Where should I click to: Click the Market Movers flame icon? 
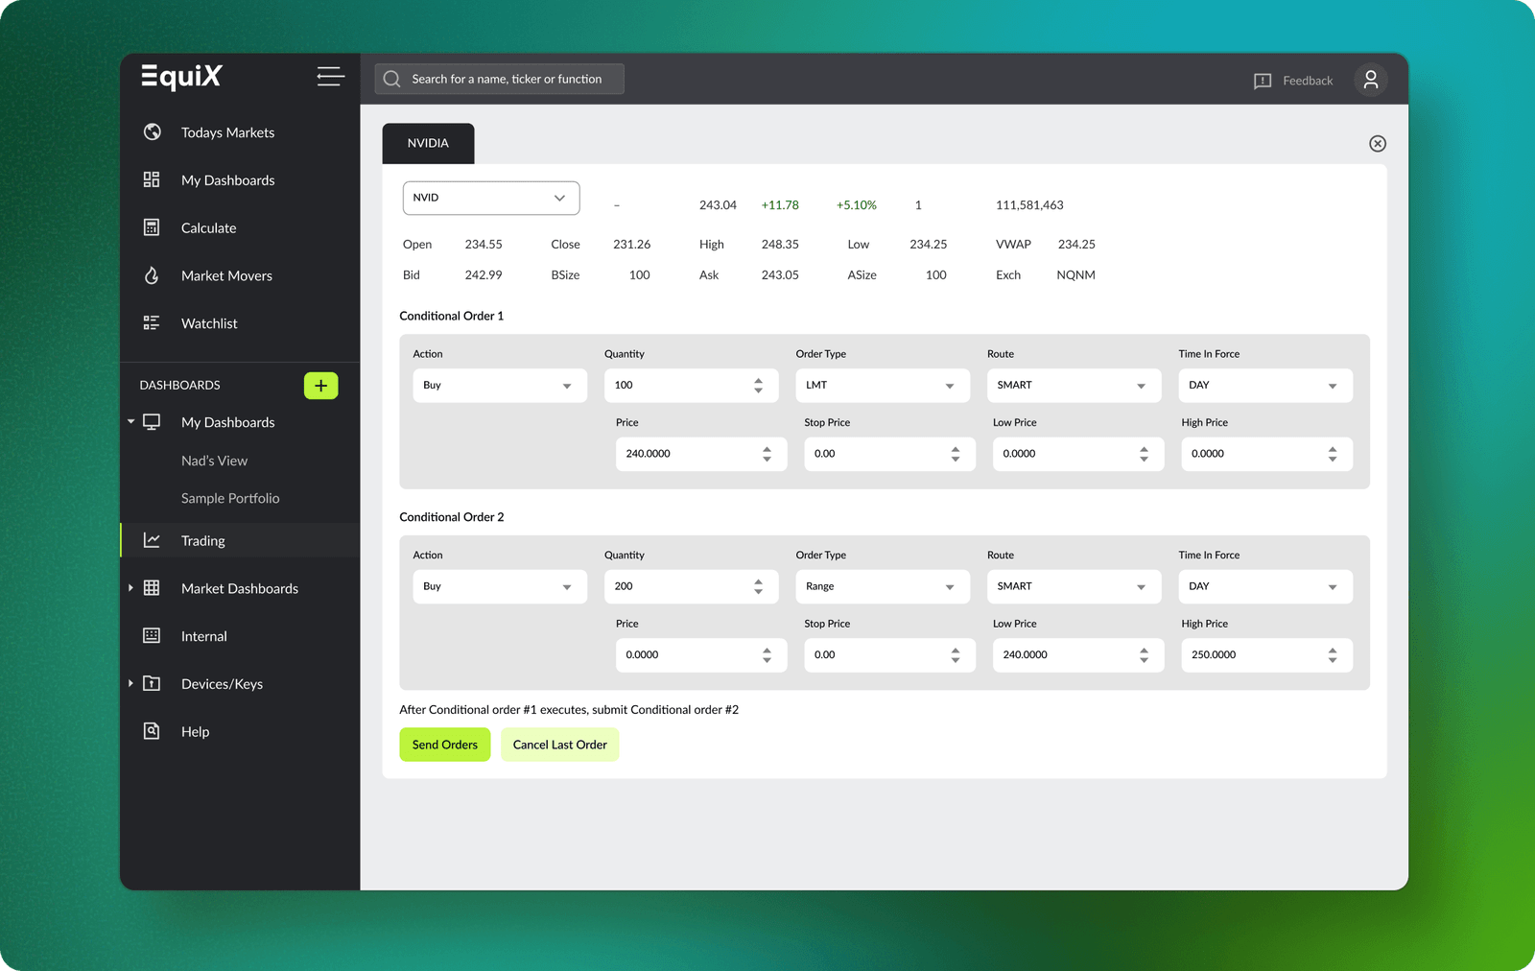click(x=152, y=275)
